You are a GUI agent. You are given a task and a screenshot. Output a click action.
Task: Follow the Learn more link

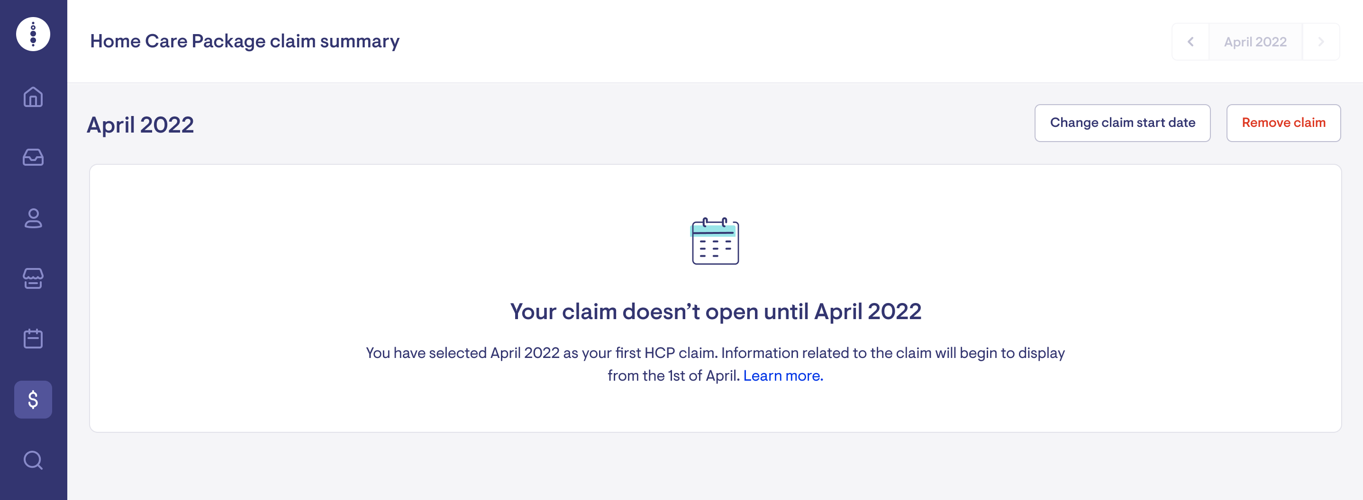click(x=783, y=376)
